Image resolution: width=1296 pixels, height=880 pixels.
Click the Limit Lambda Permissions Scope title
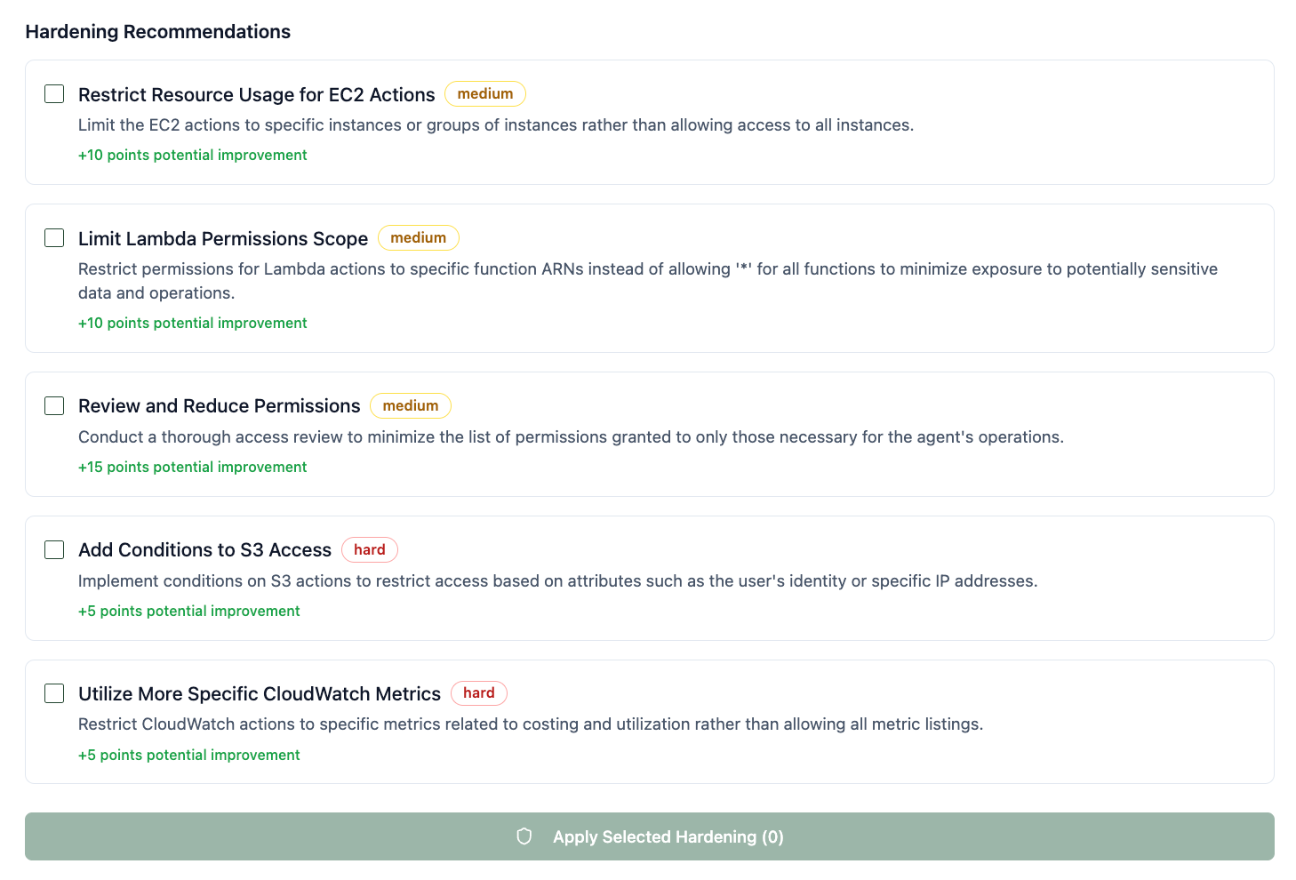click(223, 239)
